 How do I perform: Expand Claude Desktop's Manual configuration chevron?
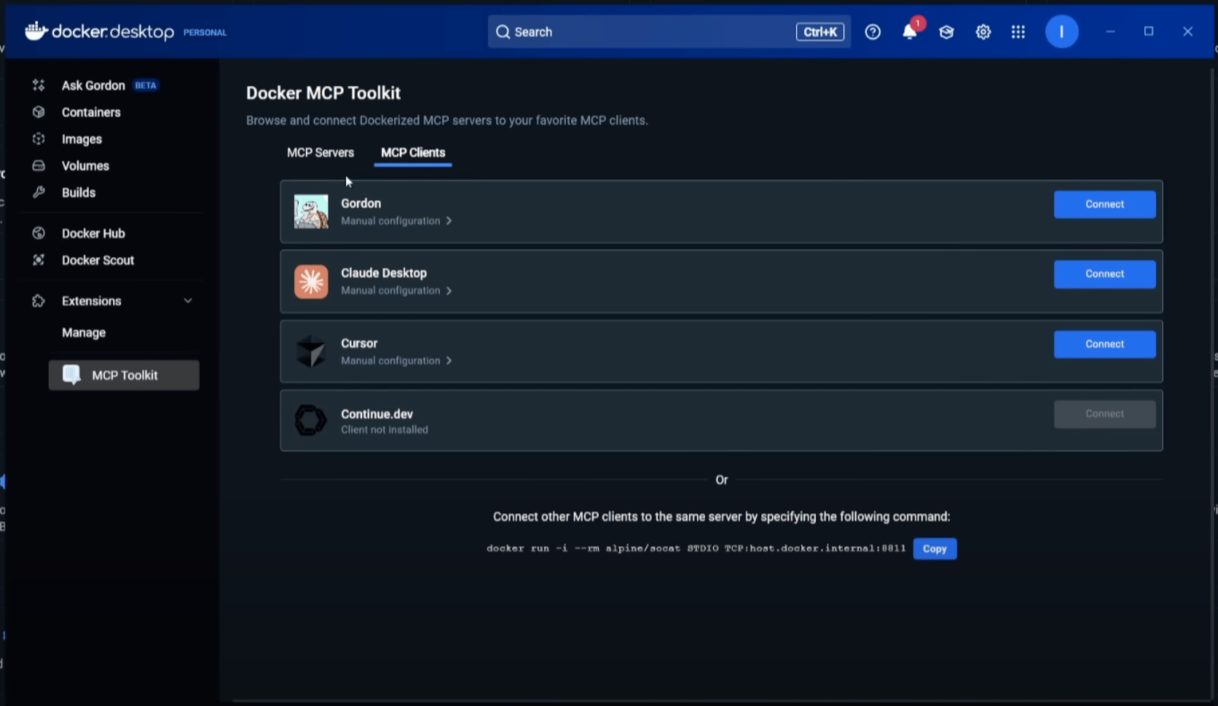pos(449,291)
